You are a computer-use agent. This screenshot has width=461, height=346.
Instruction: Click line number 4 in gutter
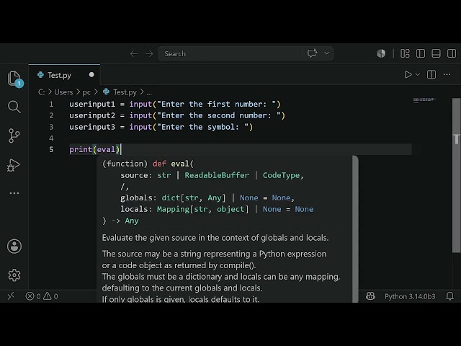pos(51,138)
